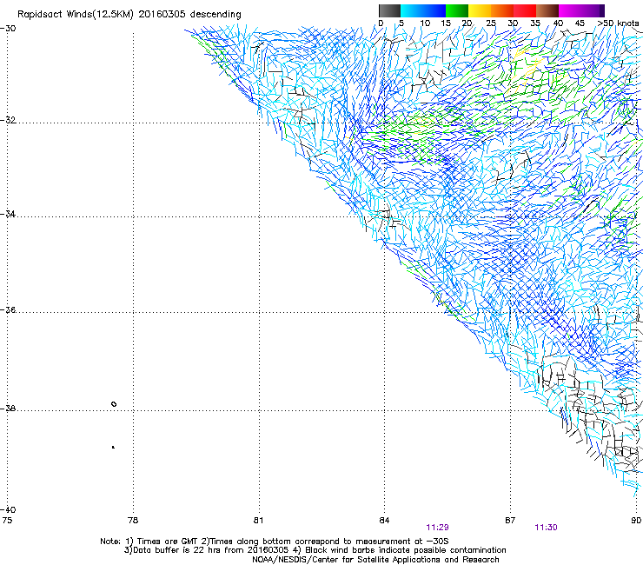Click legend tick label '45'
Screen dimensions: 643x565
coord(580,23)
